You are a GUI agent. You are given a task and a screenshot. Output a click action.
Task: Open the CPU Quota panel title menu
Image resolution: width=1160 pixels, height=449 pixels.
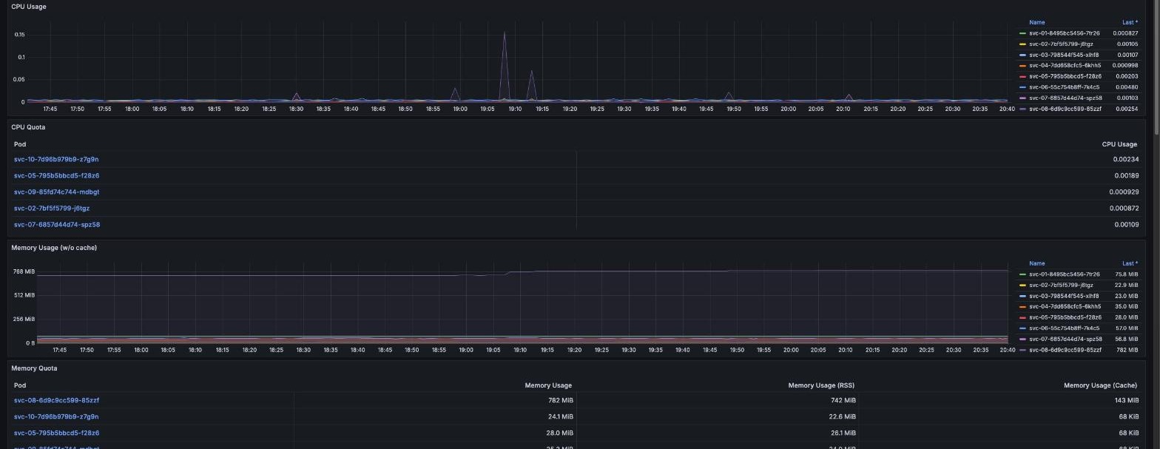pyautogui.click(x=28, y=127)
